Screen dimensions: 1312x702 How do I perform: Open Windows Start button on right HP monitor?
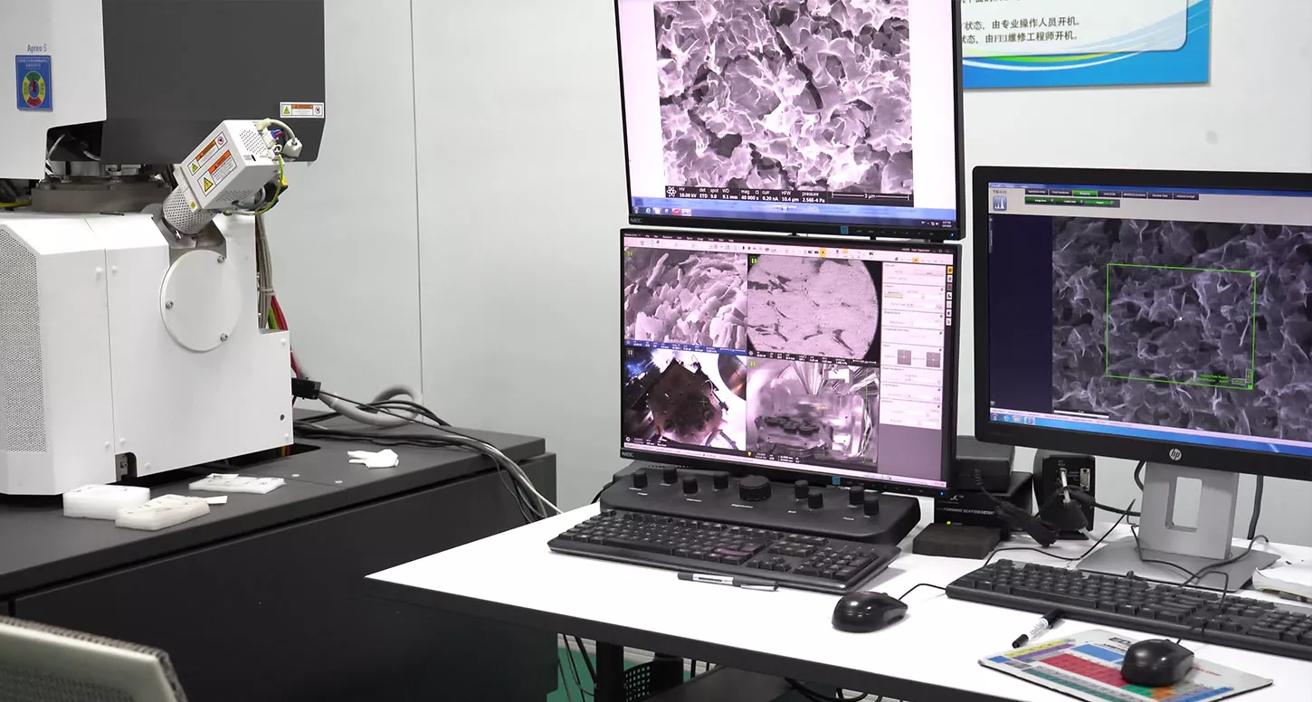click(x=995, y=418)
